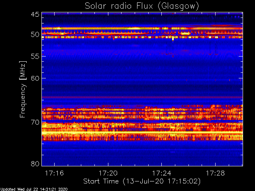The image size is (255, 191).
Task: Click the 80 MHz axis label
Action: point(35,164)
